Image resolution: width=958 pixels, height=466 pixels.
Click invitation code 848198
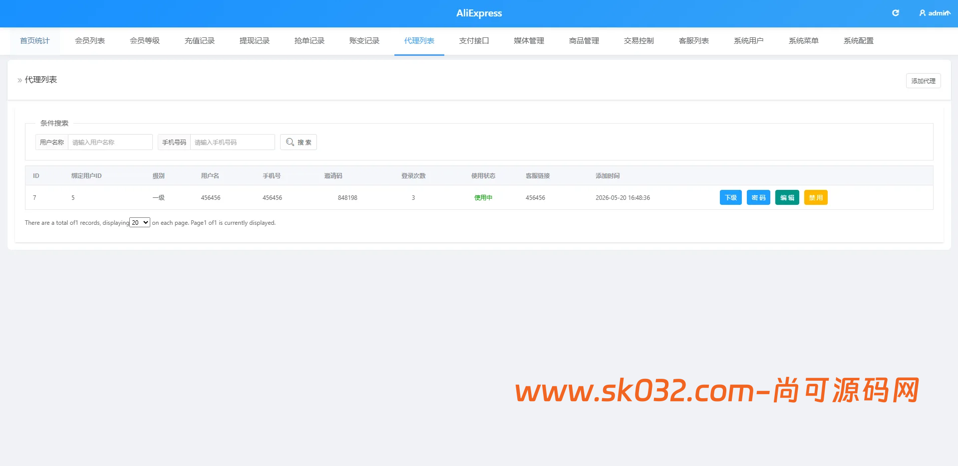(347, 198)
